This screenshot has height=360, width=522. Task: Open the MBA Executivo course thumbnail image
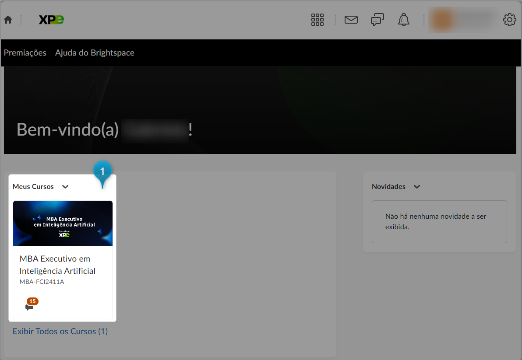(63, 224)
